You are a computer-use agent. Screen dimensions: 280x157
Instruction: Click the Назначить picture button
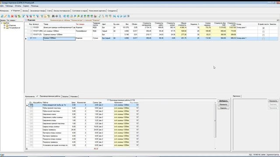pos(273,101)
